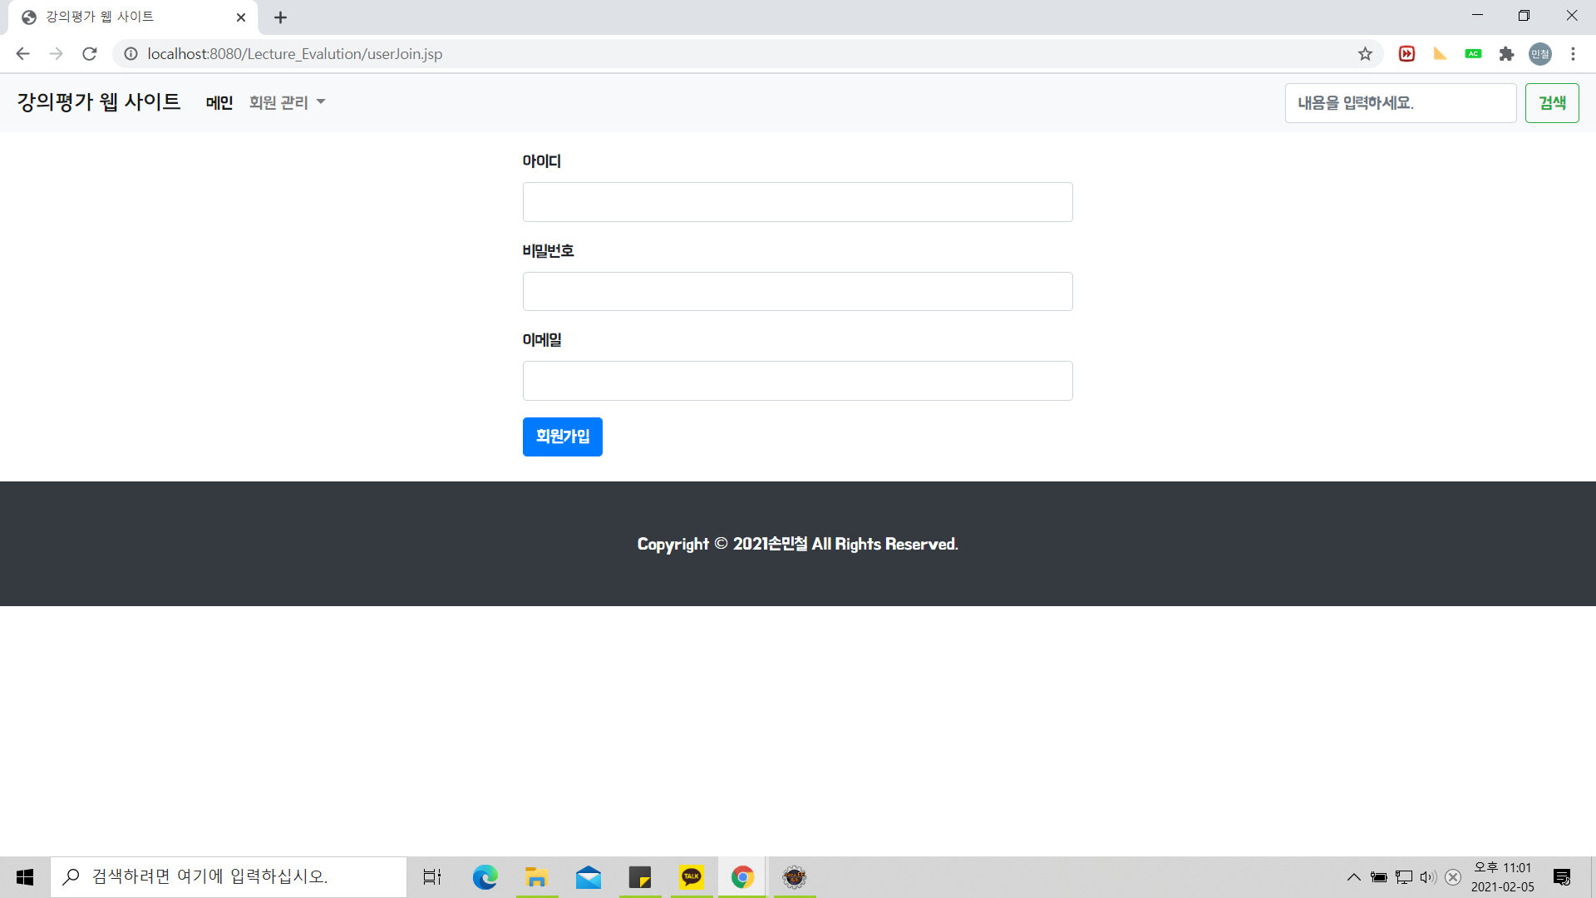This screenshot has width=1596, height=898.
Task: Open Chrome three-dot menu
Action: coord(1573,54)
